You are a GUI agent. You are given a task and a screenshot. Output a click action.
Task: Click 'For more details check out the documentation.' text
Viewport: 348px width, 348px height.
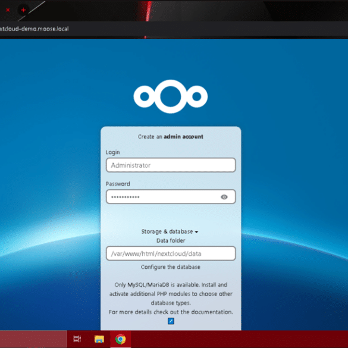171,312
